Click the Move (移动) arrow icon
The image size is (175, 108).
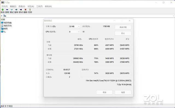point(21,10)
